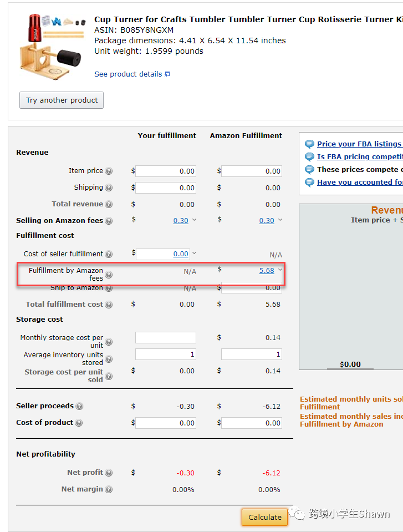Click the ASIN: B085Y8NGXM text

coord(134,30)
